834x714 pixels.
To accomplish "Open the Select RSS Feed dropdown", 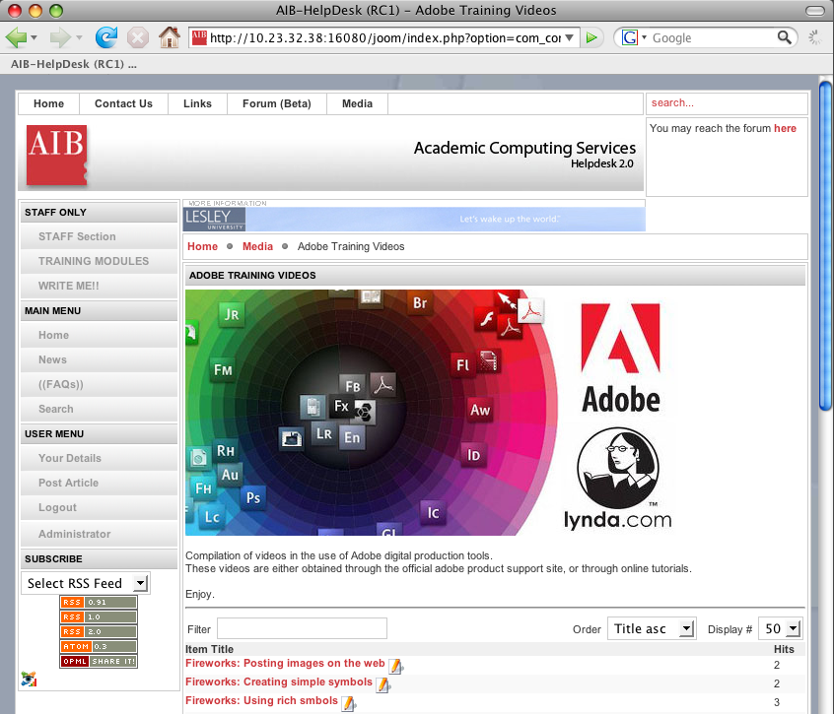I will pos(86,583).
